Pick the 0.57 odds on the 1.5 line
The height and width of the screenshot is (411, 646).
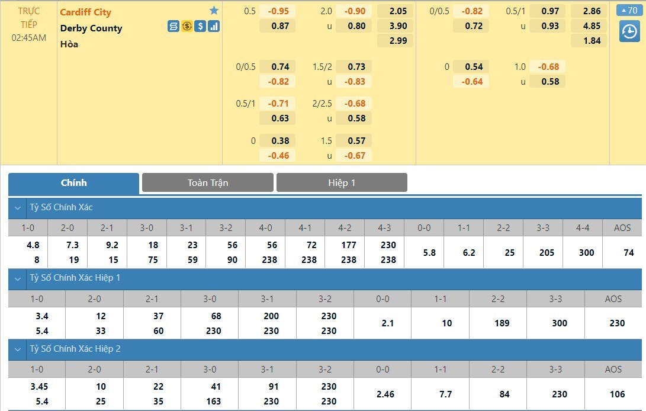click(354, 140)
